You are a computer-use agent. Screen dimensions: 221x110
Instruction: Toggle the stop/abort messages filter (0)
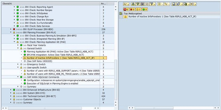(x=126, y=9)
